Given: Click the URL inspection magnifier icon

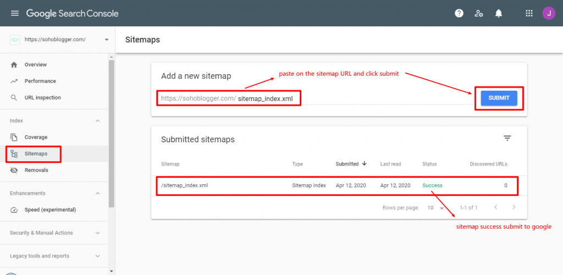Looking at the screenshot, I should (x=14, y=98).
